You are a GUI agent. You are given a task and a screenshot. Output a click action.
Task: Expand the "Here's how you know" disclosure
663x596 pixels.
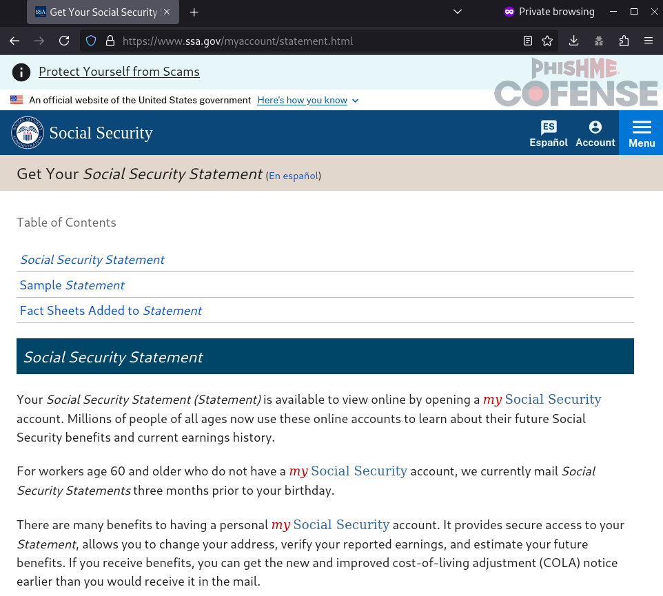point(307,100)
